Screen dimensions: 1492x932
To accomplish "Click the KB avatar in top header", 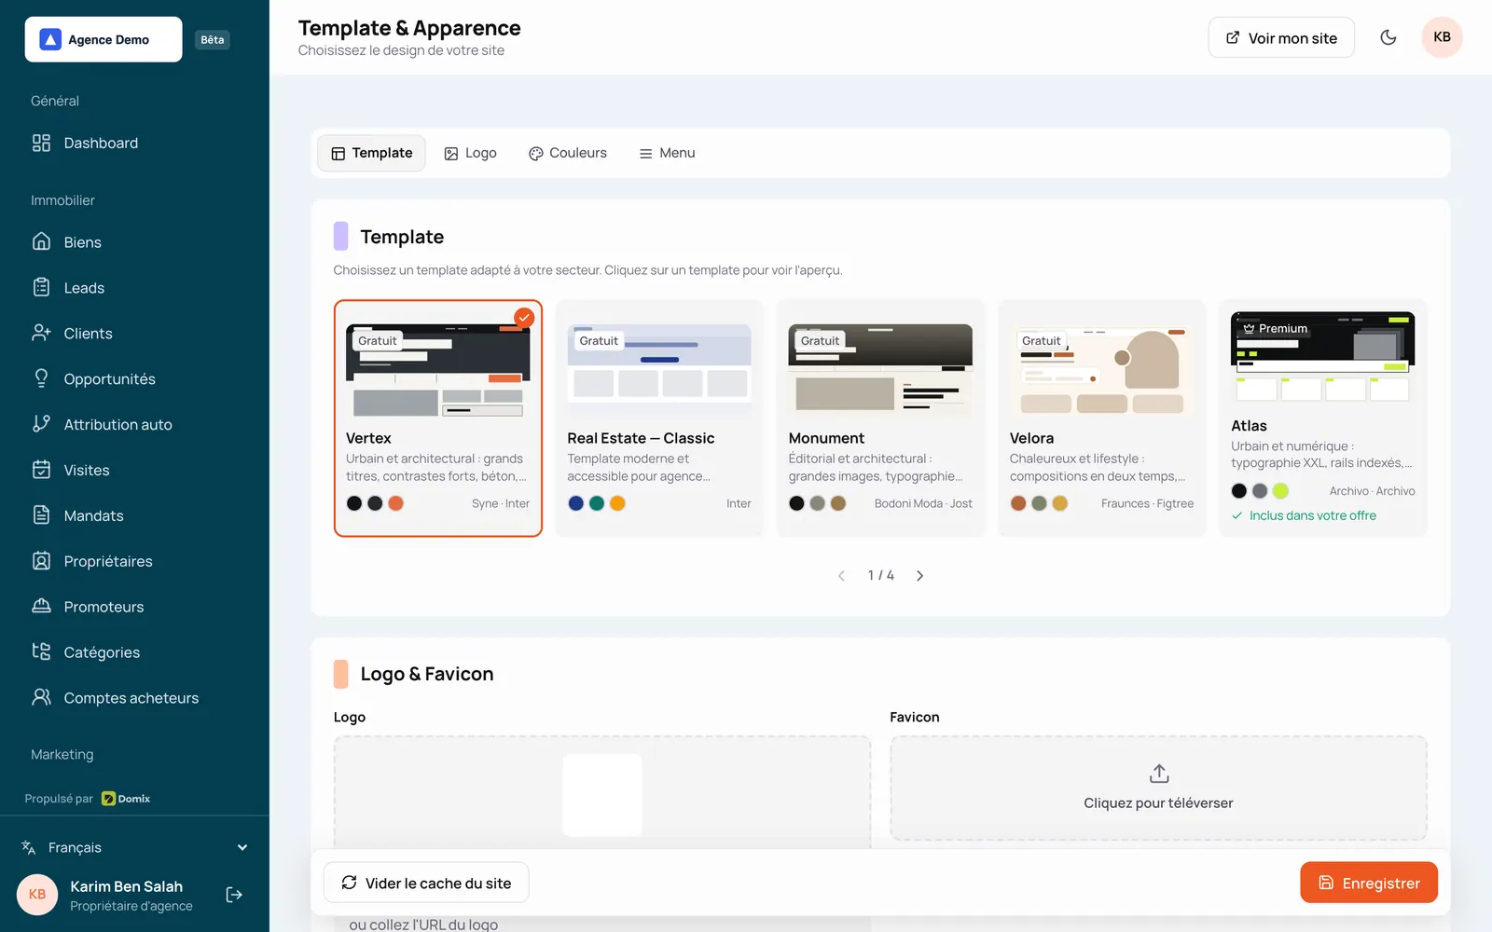I will [x=1442, y=37].
